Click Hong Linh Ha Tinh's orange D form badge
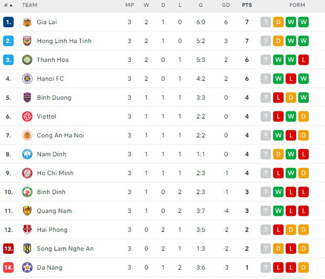The height and width of the screenshot is (279, 325). [279, 41]
